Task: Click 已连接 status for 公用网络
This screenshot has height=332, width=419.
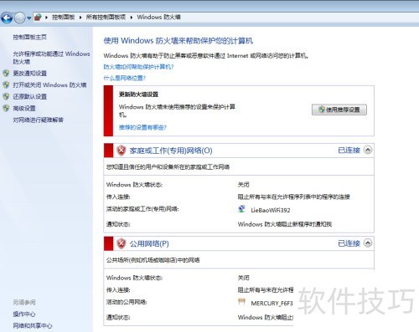Action: [349, 243]
